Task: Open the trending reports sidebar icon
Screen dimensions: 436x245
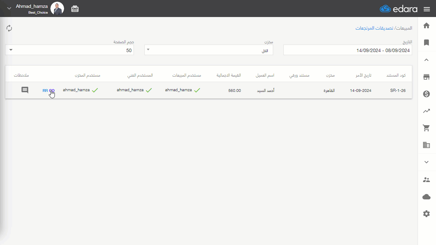Action: coord(426,111)
